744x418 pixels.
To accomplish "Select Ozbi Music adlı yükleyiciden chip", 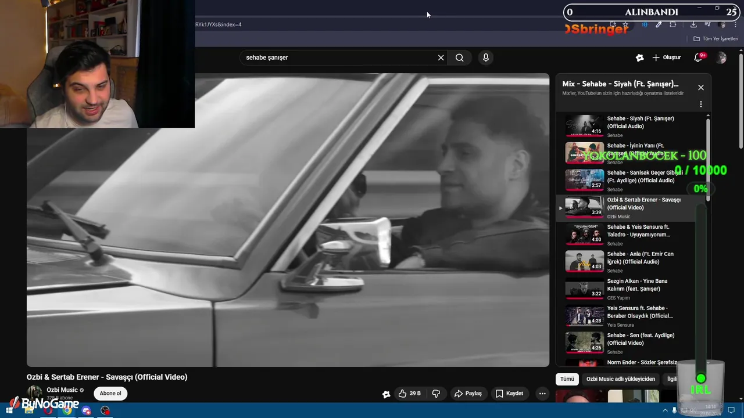I will (x=621, y=379).
